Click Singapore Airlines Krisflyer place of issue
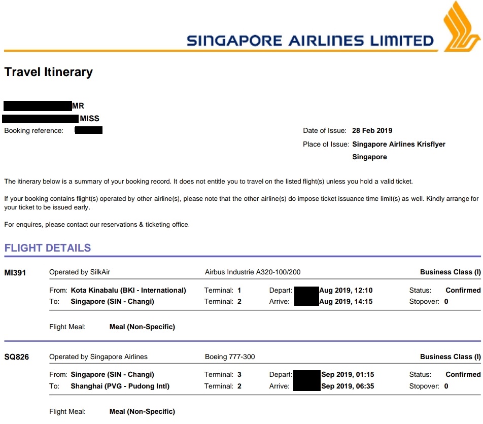483x424 pixels. pos(399,144)
